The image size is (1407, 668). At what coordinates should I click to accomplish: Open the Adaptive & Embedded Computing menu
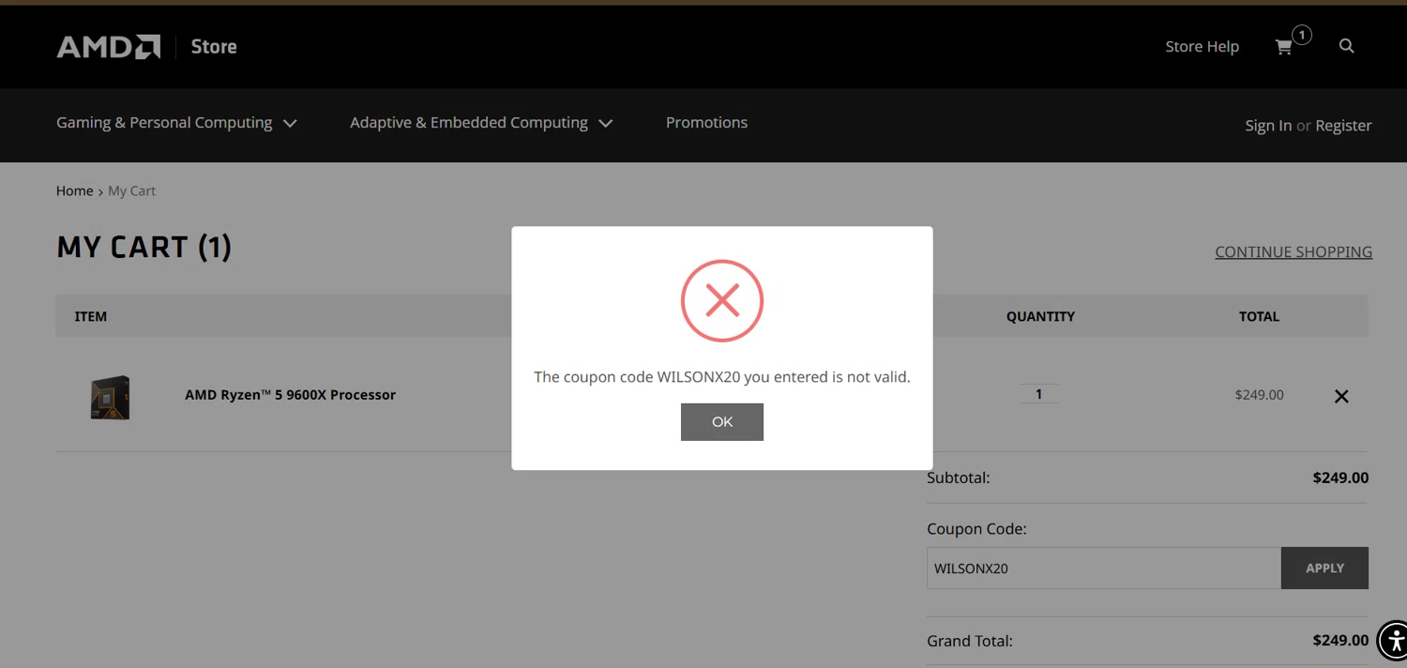[x=469, y=123]
